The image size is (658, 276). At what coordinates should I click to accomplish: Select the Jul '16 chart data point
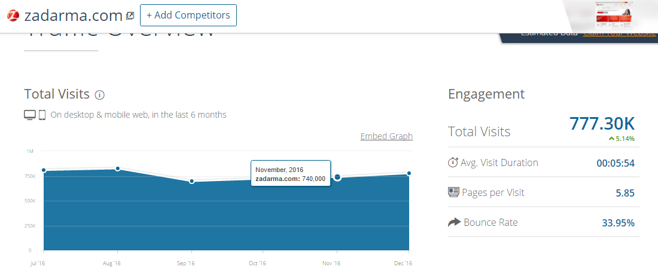[x=44, y=170]
